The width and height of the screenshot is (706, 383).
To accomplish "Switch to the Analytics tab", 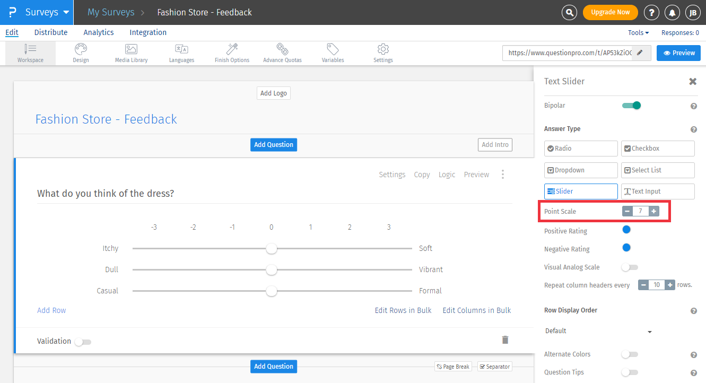I will pyautogui.click(x=99, y=32).
